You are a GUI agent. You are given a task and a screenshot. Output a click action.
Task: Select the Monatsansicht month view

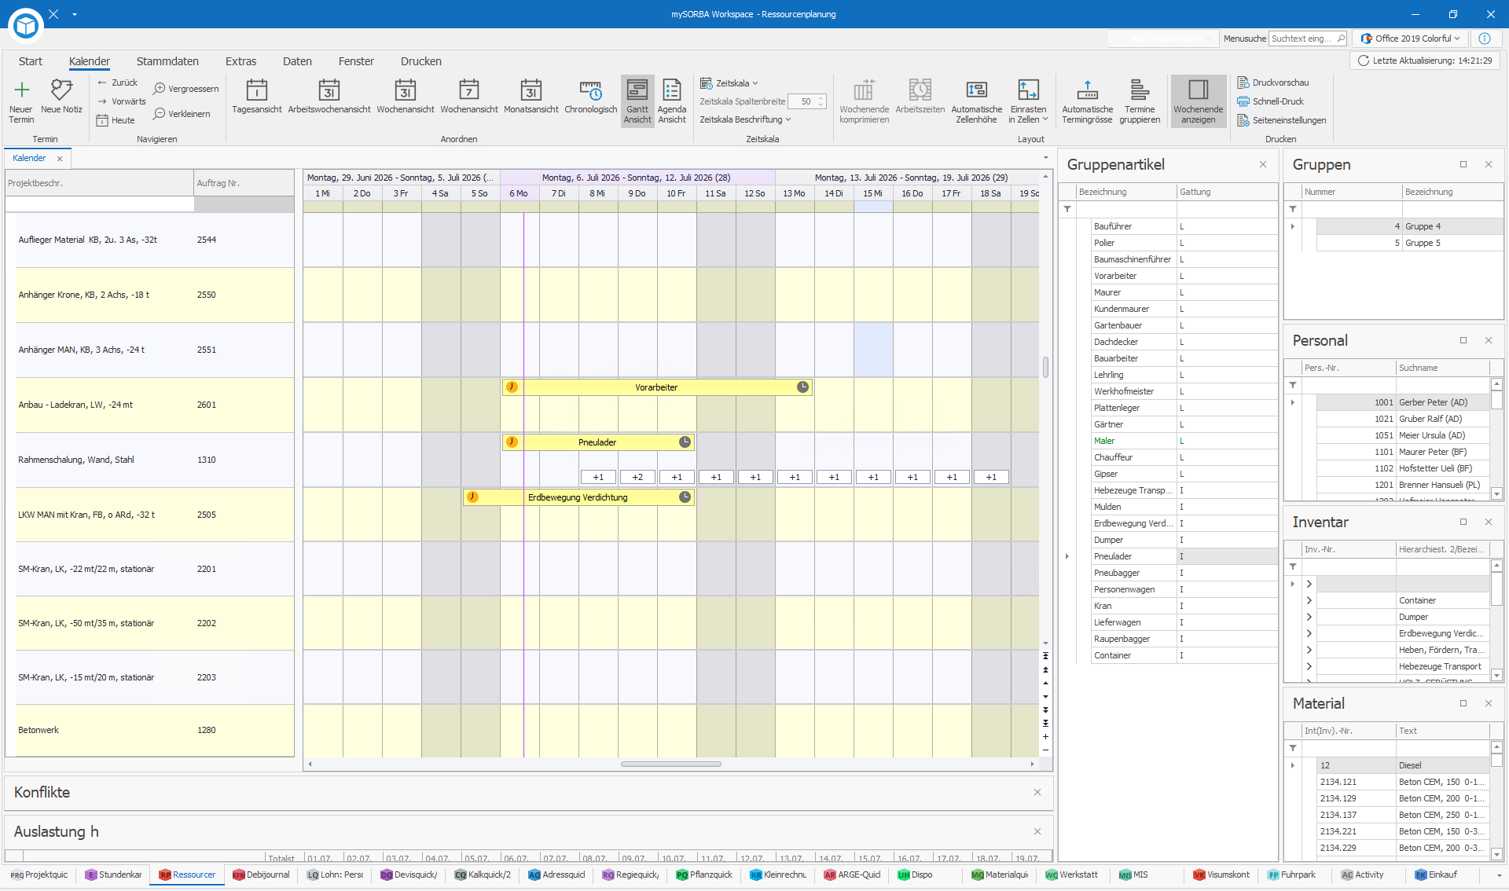(x=531, y=97)
